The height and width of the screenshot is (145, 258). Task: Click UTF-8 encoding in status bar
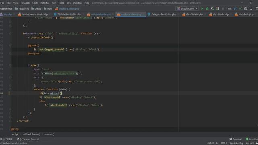tap(224, 143)
